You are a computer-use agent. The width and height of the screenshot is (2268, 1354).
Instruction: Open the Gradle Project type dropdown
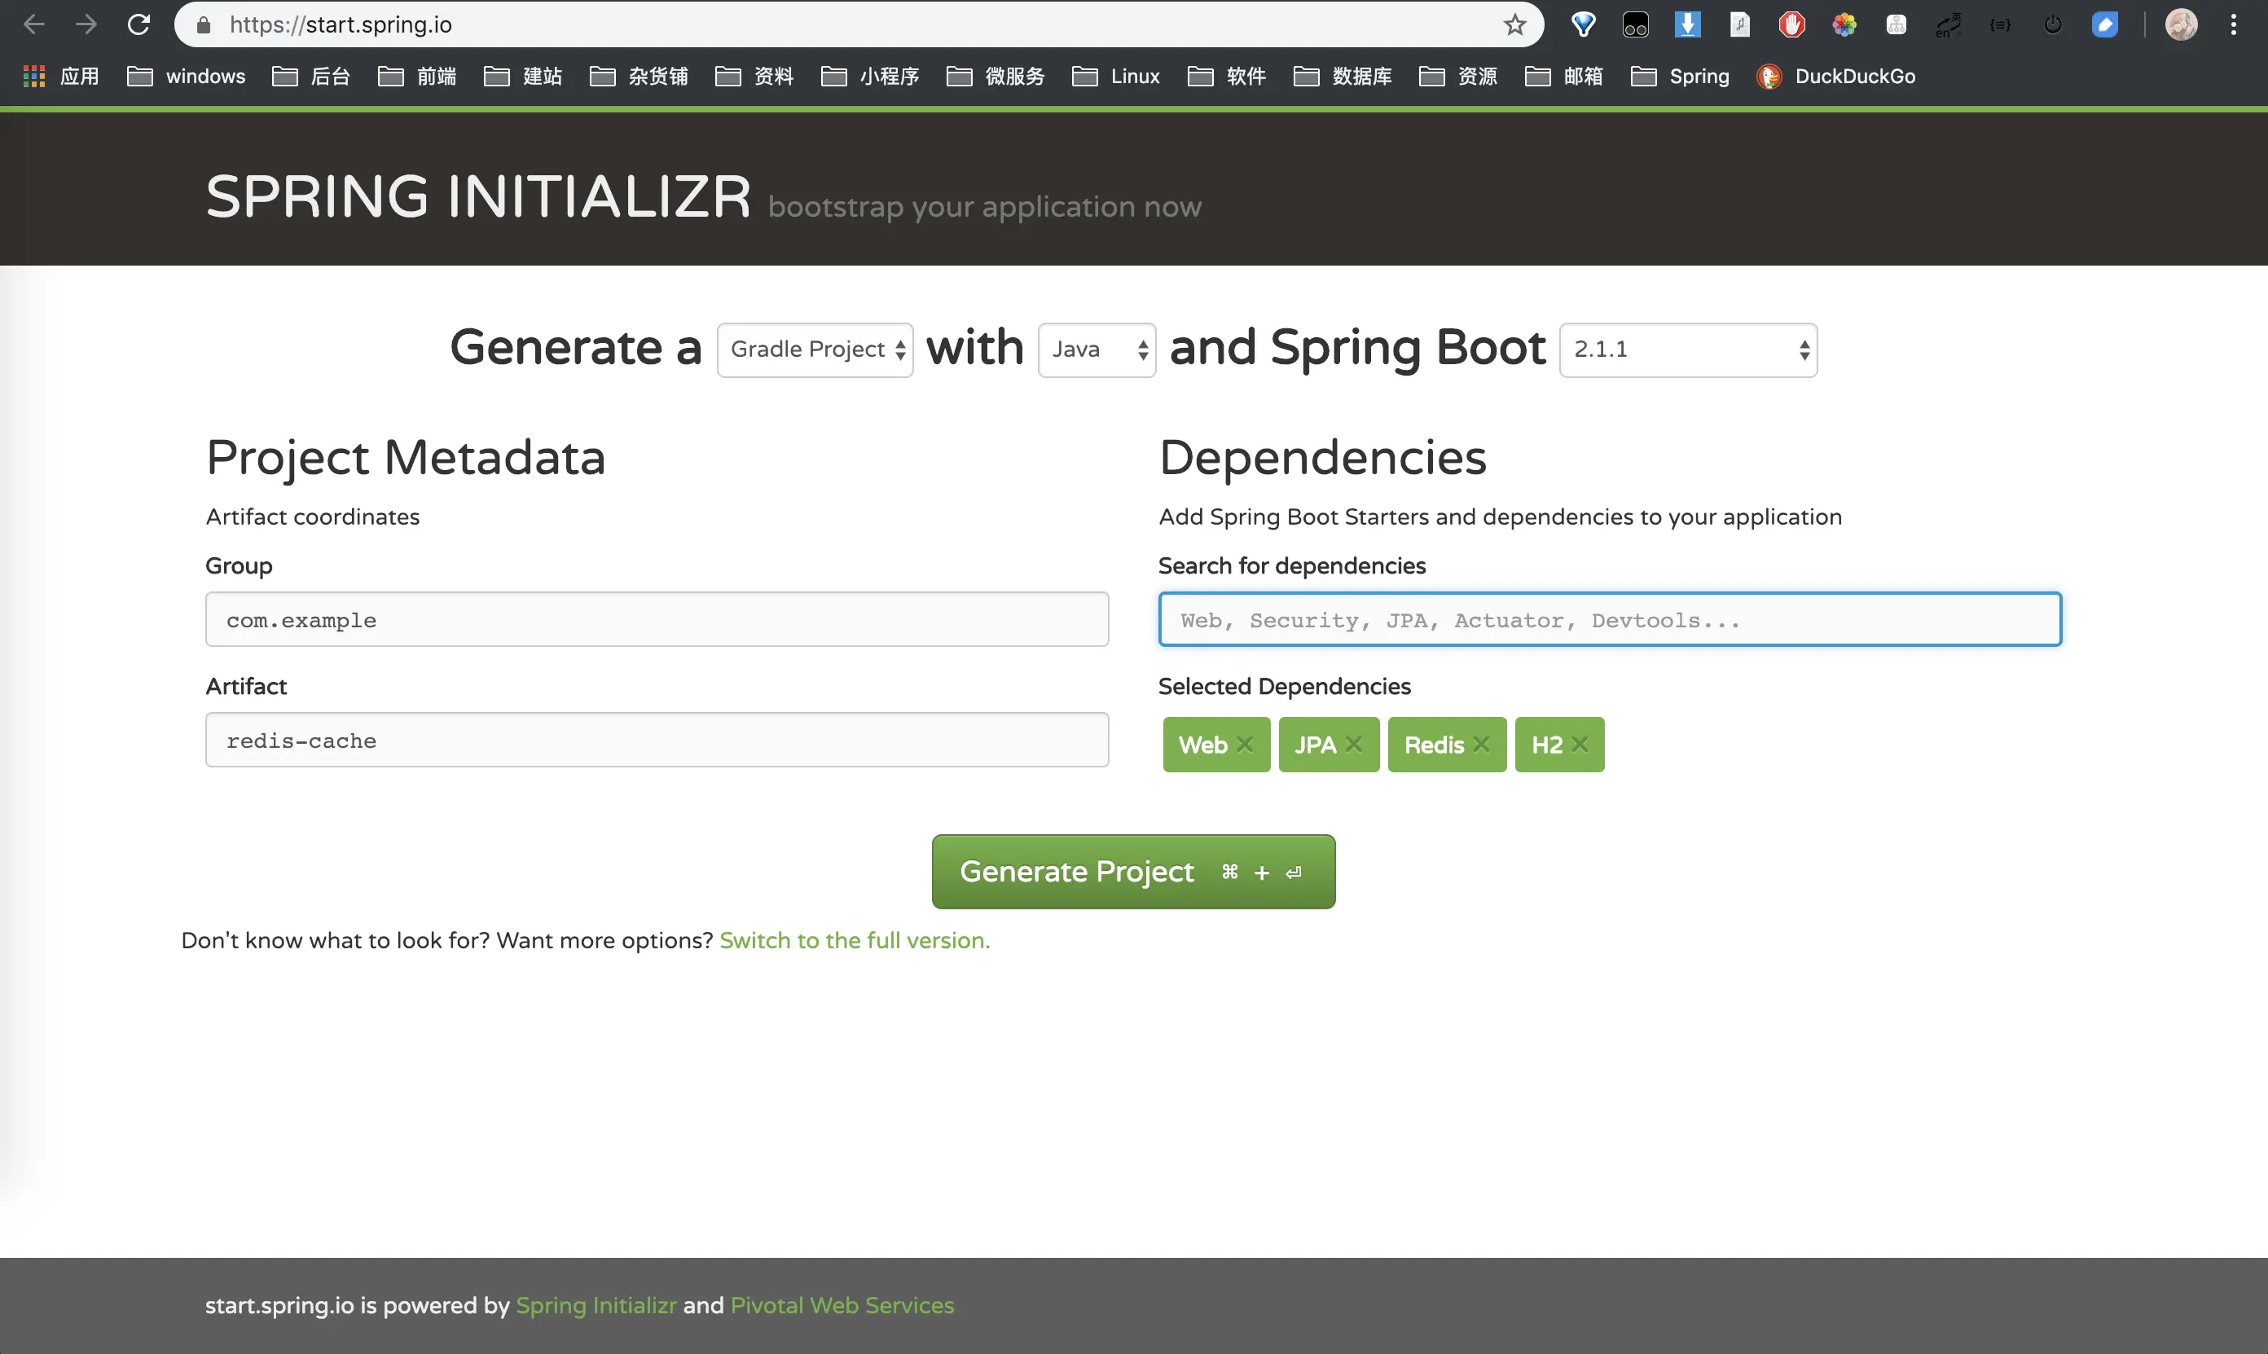pyautogui.click(x=815, y=349)
